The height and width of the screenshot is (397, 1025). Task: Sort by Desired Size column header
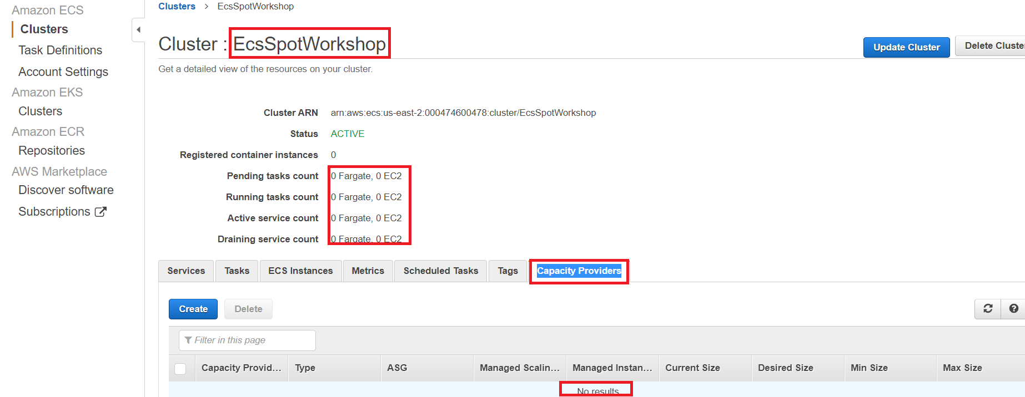click(798, 368)
